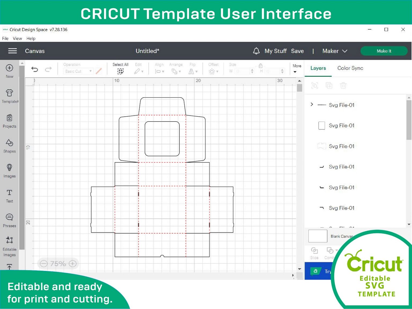Image resolution: width=412 pixels, height=309 pixels.
Task: Open the Maker machine dropdown
Action: (x=335, y=51)
